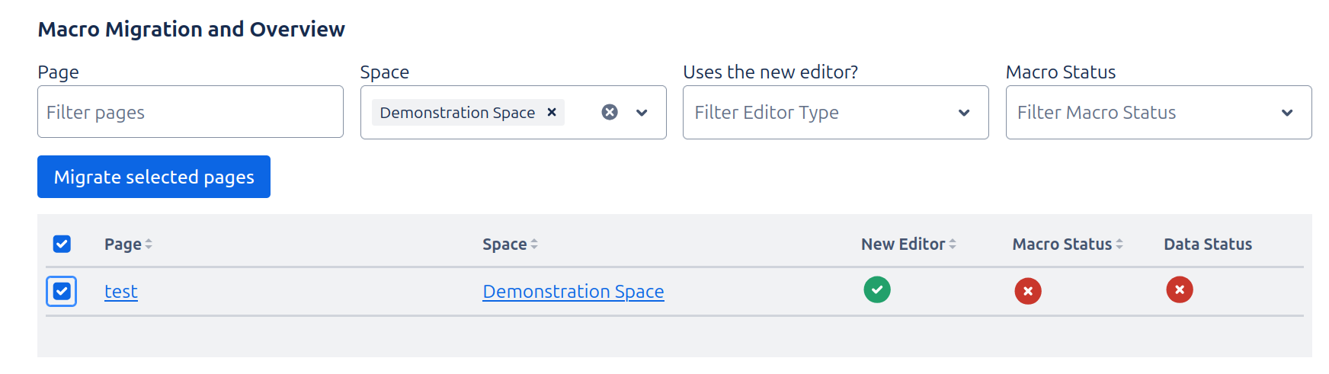The height and width of the screenshot is (374, 1329).
Task: Sort table by Page column
Action: (128, 245)
